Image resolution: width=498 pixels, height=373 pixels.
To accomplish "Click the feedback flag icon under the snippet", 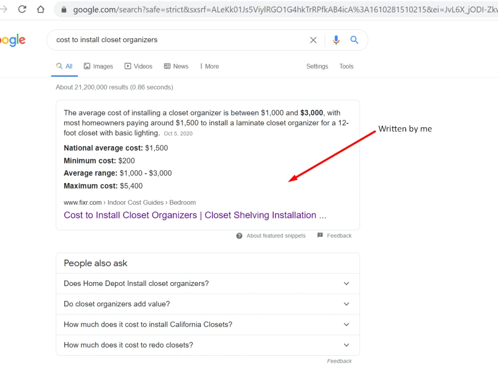I will click(320, 235).
